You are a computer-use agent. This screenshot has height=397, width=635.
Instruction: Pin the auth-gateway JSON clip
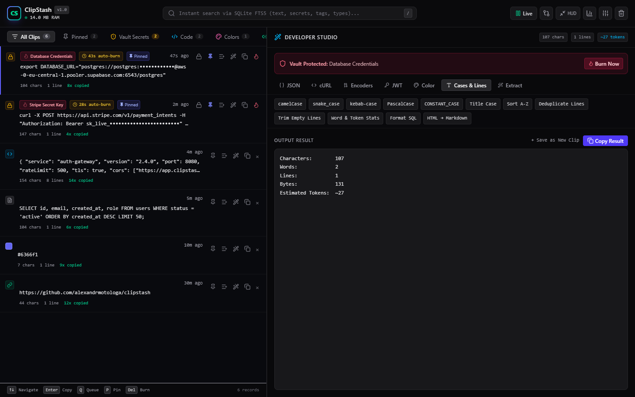click(213, 156)
